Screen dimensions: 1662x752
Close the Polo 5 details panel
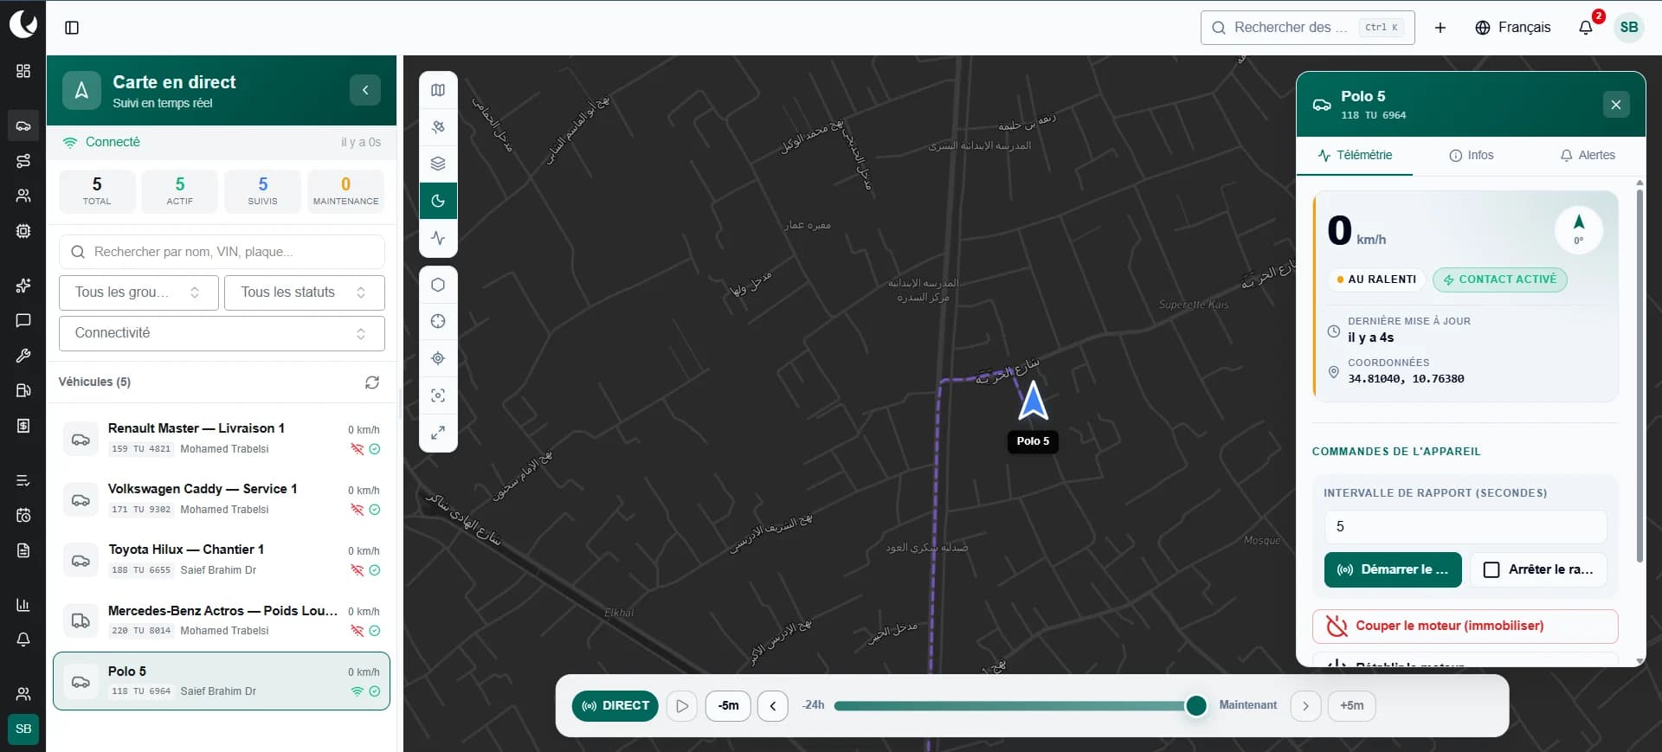(1616, 105)
